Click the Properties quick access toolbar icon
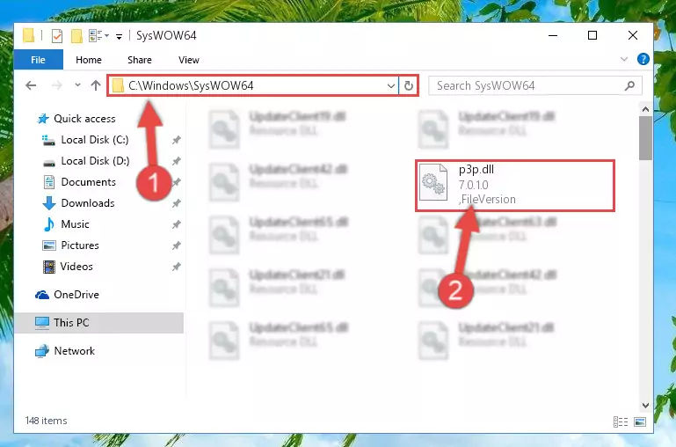 (x=57, y=36)
